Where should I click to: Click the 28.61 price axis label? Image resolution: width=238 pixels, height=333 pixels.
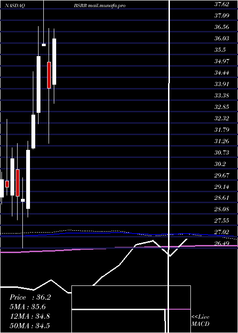point(222,198)
